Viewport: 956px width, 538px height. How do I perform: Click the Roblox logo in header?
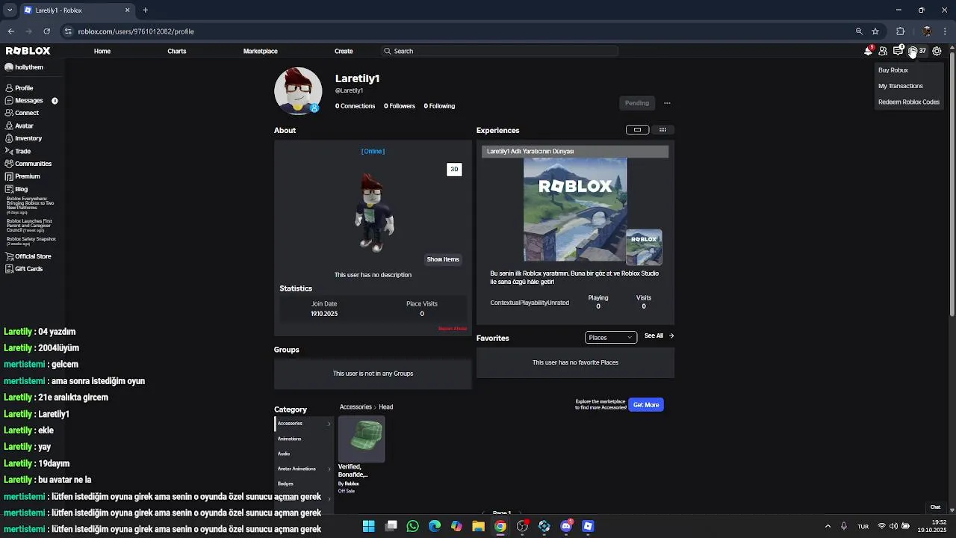coord(28,51)
